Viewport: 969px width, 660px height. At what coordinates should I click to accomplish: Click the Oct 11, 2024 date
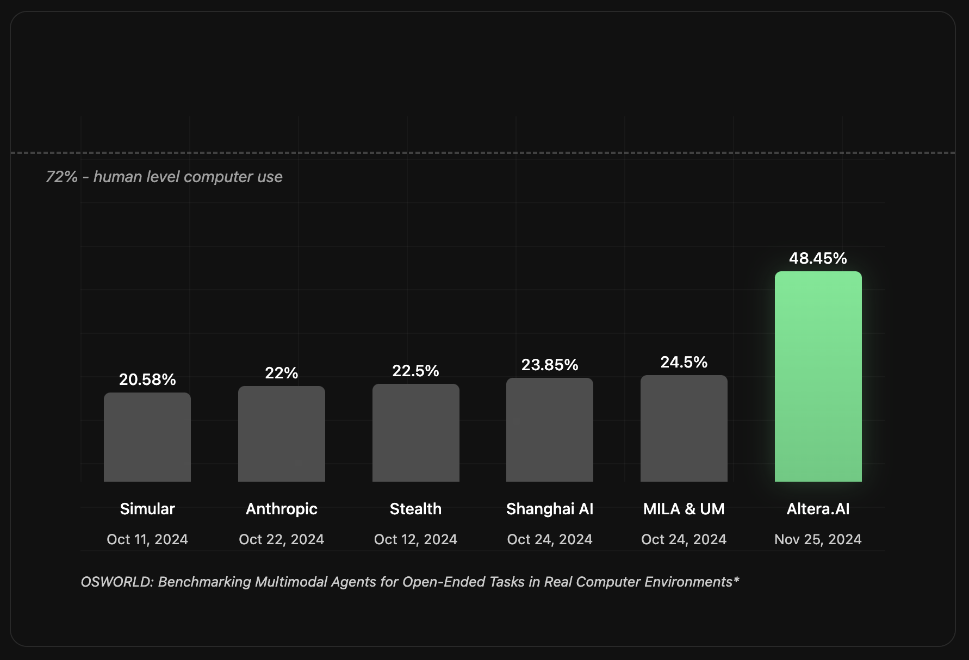point(147,539)
